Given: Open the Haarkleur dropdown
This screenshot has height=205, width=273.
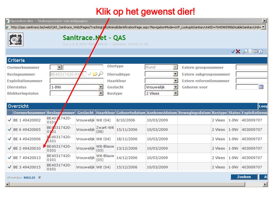Looking at the screenshot, I should point(175,81).
